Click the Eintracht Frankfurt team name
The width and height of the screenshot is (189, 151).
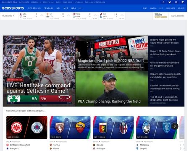(x=20, y=145)
